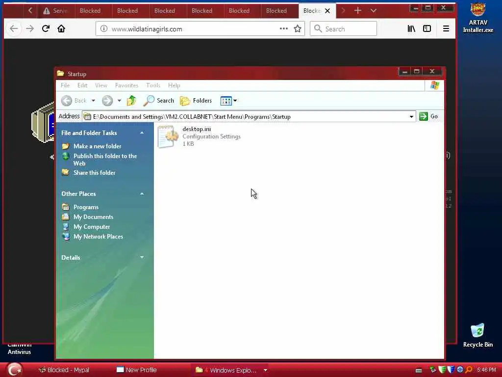The width and height of the screenshot is (502, 377).
Task: Click the browser Search box
Action: 343,29
